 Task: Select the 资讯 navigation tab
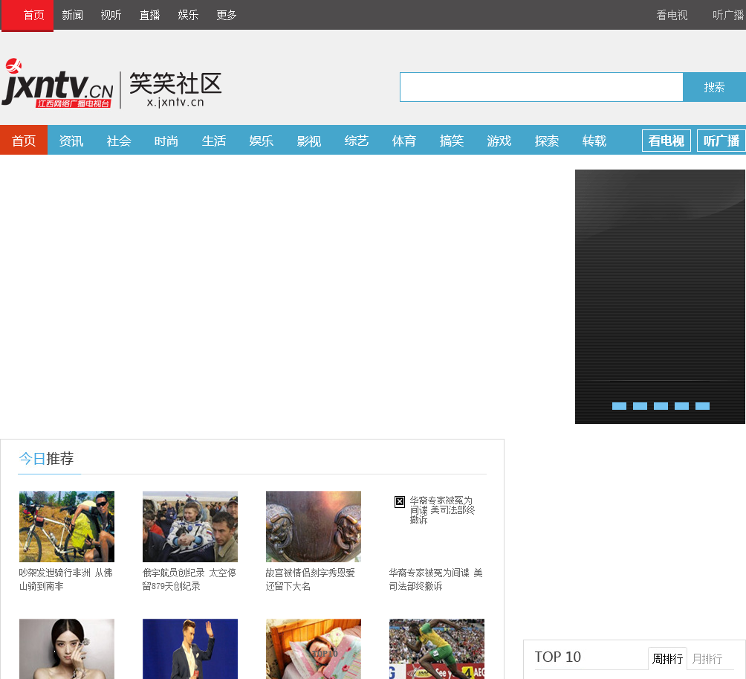tap(71, 141)
